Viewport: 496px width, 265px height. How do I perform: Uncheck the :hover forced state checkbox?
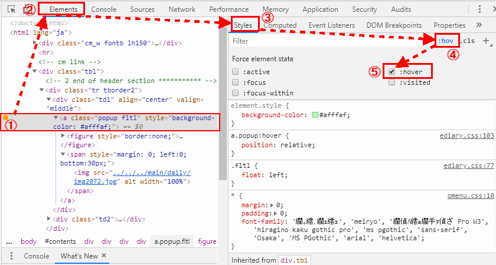392,72
